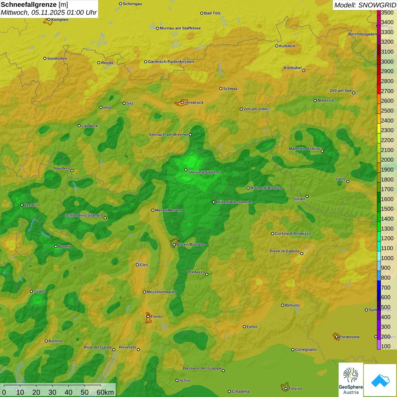Click the 100 legend value
397x397 pixels.
click(386, 346)
